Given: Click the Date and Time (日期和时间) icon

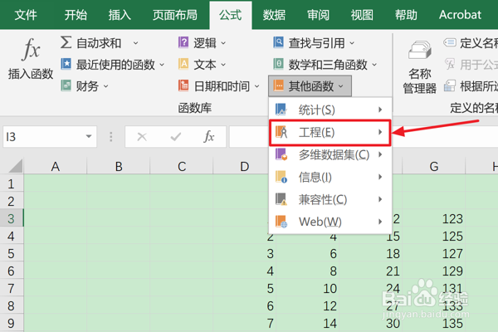Looking at the screenshot, I should [183, 85].
